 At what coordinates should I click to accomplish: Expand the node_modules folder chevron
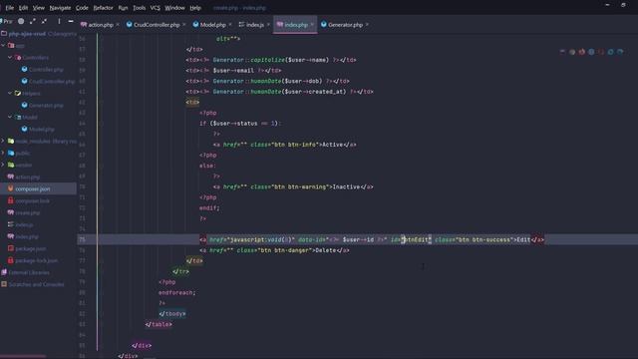3,141
